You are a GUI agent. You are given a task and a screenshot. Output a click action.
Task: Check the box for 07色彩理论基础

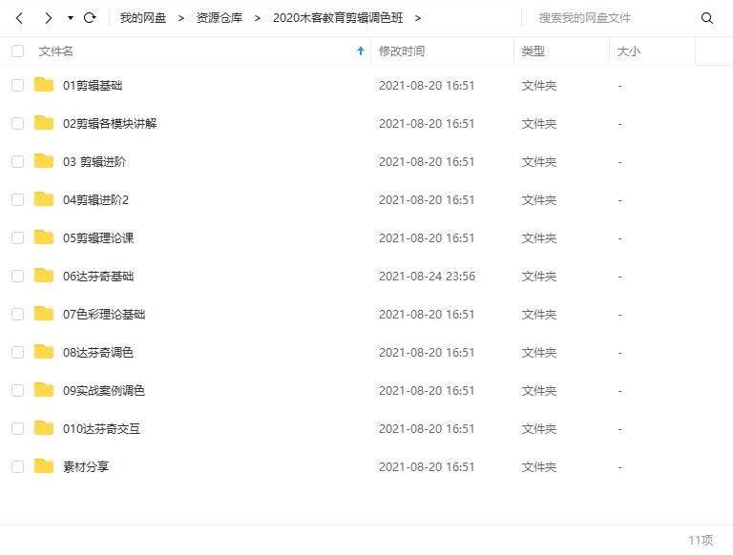point(18,314)
